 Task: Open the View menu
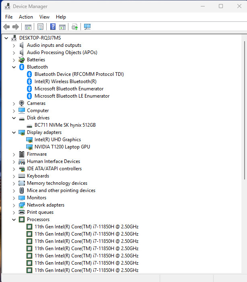coord(44,17)
